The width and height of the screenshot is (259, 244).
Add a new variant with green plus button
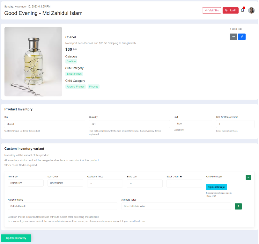[x=248, y=177]
